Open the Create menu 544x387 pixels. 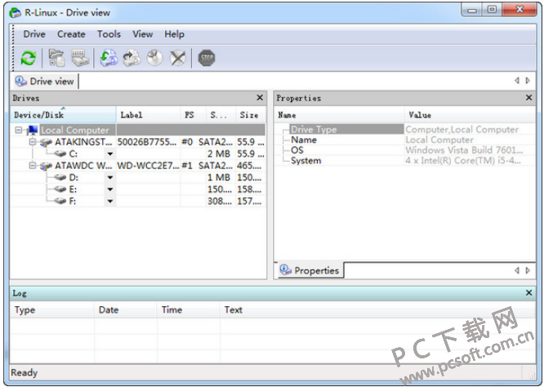pyautogui.click(x=71, y=34)
